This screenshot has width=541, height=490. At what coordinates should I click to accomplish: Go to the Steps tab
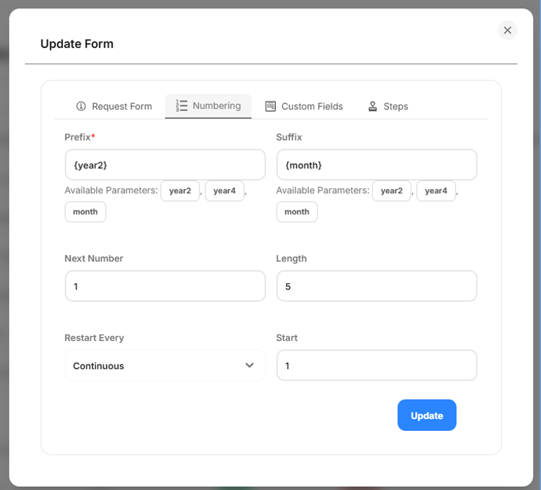coord(388,107)
